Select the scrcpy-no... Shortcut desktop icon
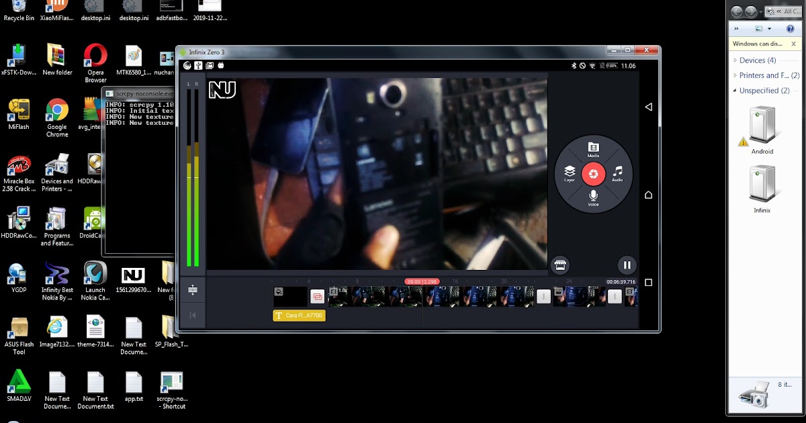The width and height of the screenshot is (806, 423). point(171,390)
